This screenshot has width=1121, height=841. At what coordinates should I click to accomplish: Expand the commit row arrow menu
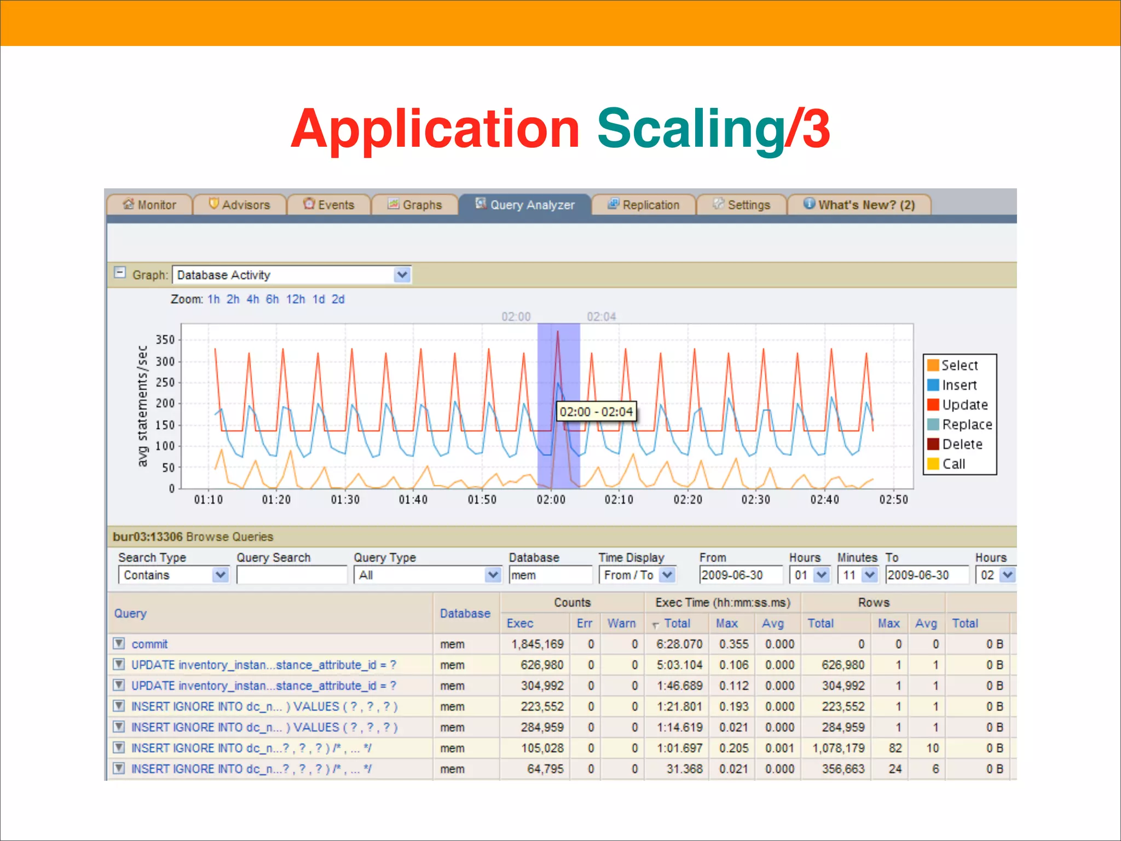[119, 643]
